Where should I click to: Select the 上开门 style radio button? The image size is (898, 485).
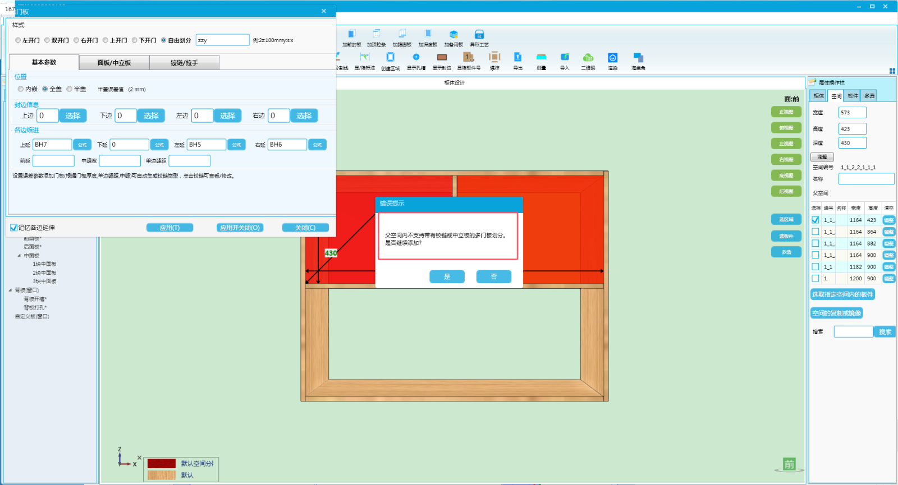click(106, 40)
